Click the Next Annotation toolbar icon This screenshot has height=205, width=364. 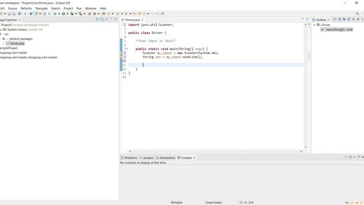click(118, 14)
